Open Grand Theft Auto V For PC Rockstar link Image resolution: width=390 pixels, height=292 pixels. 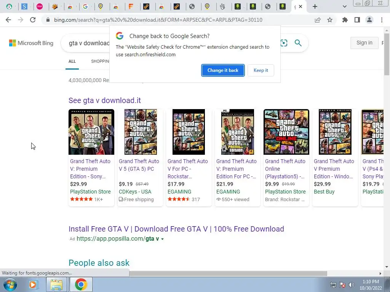187,169
